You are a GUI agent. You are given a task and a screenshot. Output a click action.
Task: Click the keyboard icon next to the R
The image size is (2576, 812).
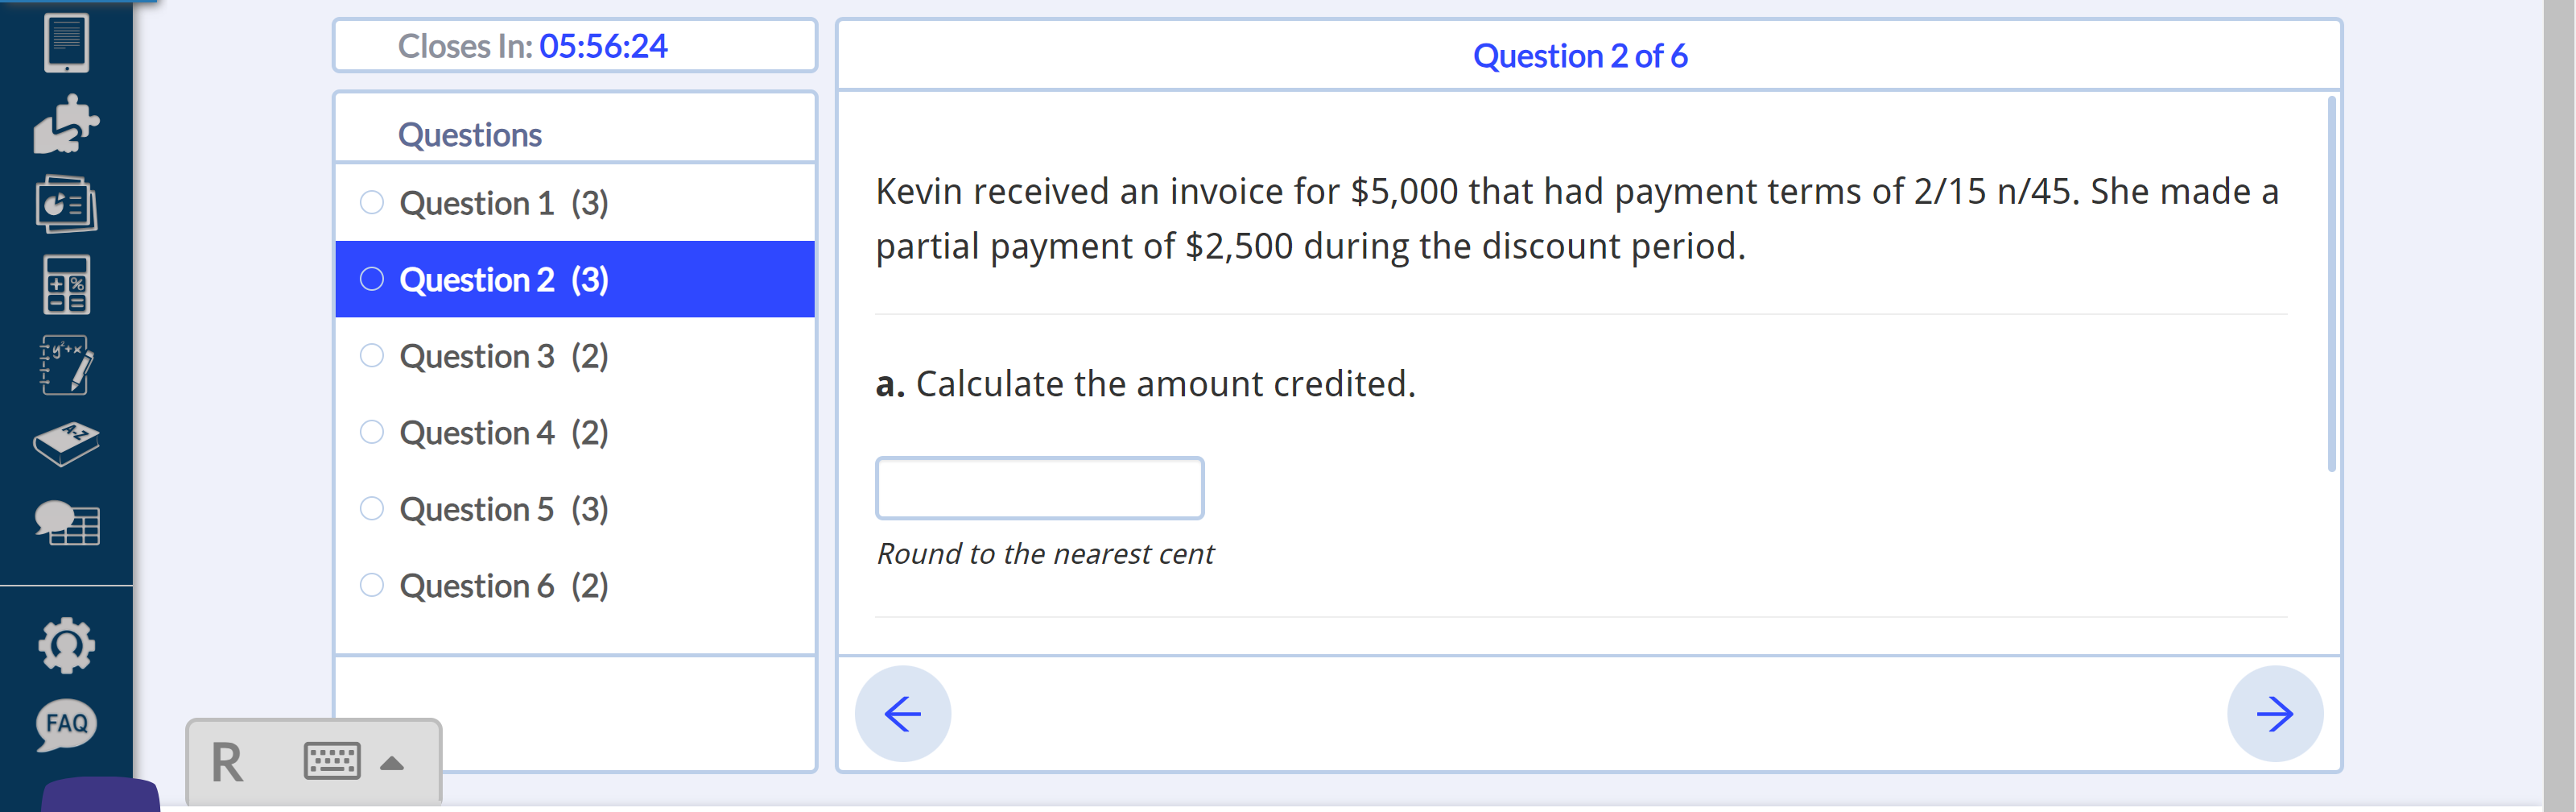[x=333, y=761]
